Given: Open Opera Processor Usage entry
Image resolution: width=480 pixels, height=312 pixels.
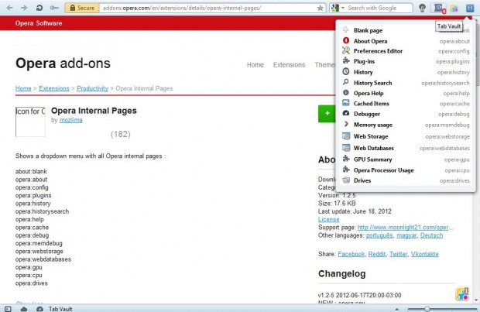Looking at the screenshot, I should point(406,170).
